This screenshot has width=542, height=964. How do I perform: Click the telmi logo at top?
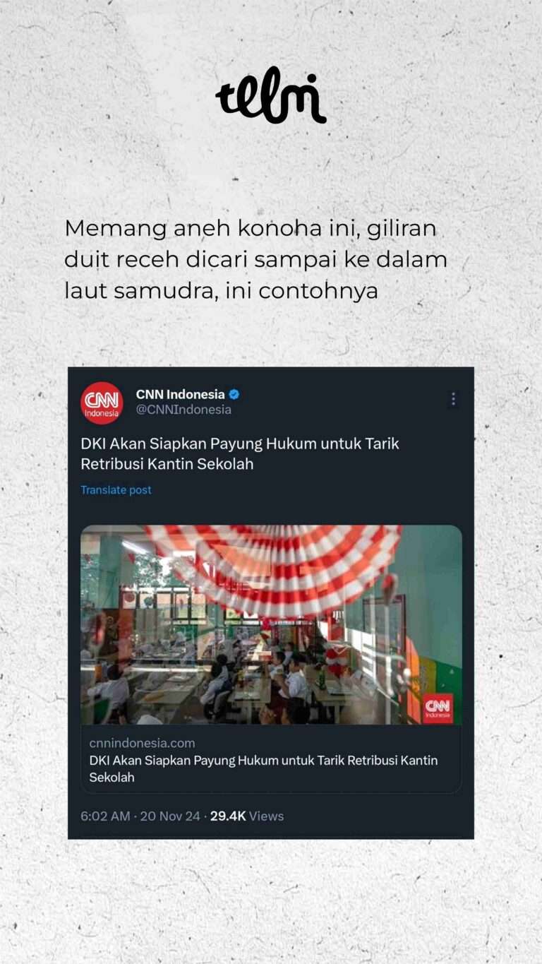click(x=271, y=97)
